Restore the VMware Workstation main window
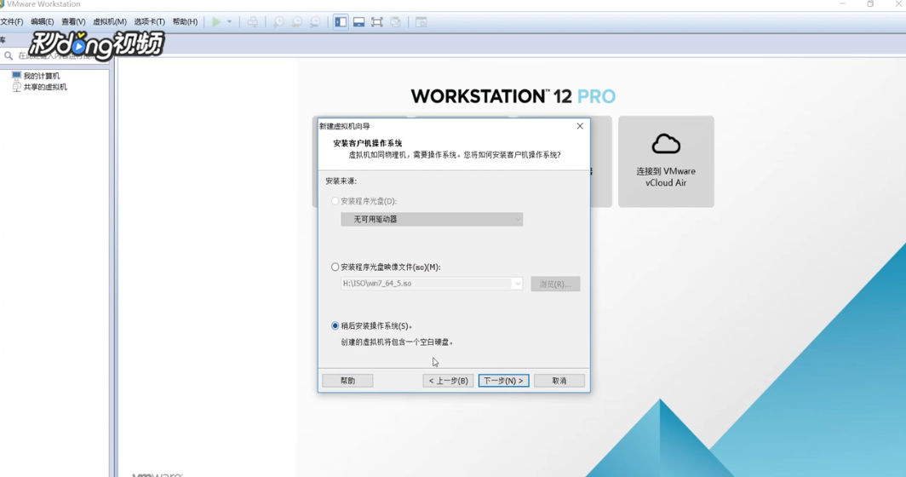 point(871,4)
